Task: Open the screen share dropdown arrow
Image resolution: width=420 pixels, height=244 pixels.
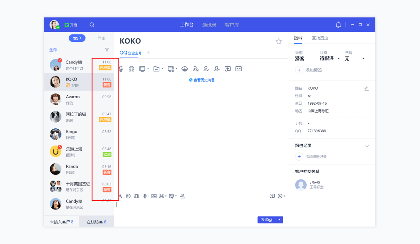Action: 177,69
